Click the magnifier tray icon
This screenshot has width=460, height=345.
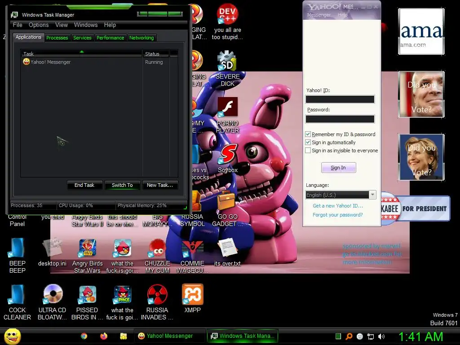[x=349, y=336]
